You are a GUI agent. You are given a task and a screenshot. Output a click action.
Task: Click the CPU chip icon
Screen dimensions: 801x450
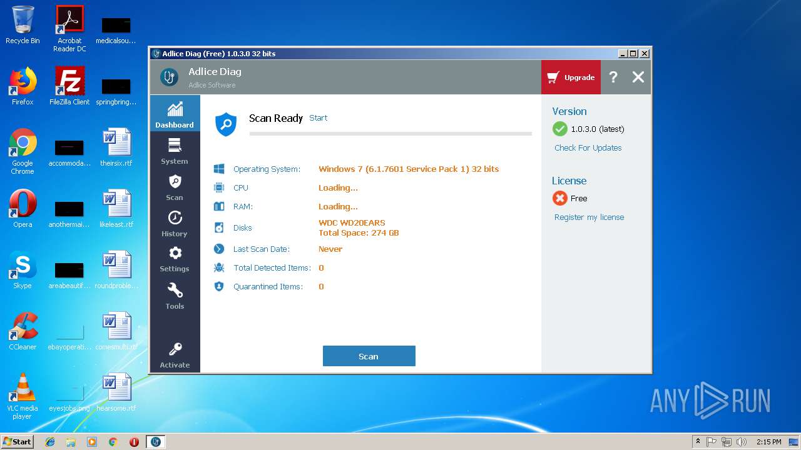tap(219, 187)
